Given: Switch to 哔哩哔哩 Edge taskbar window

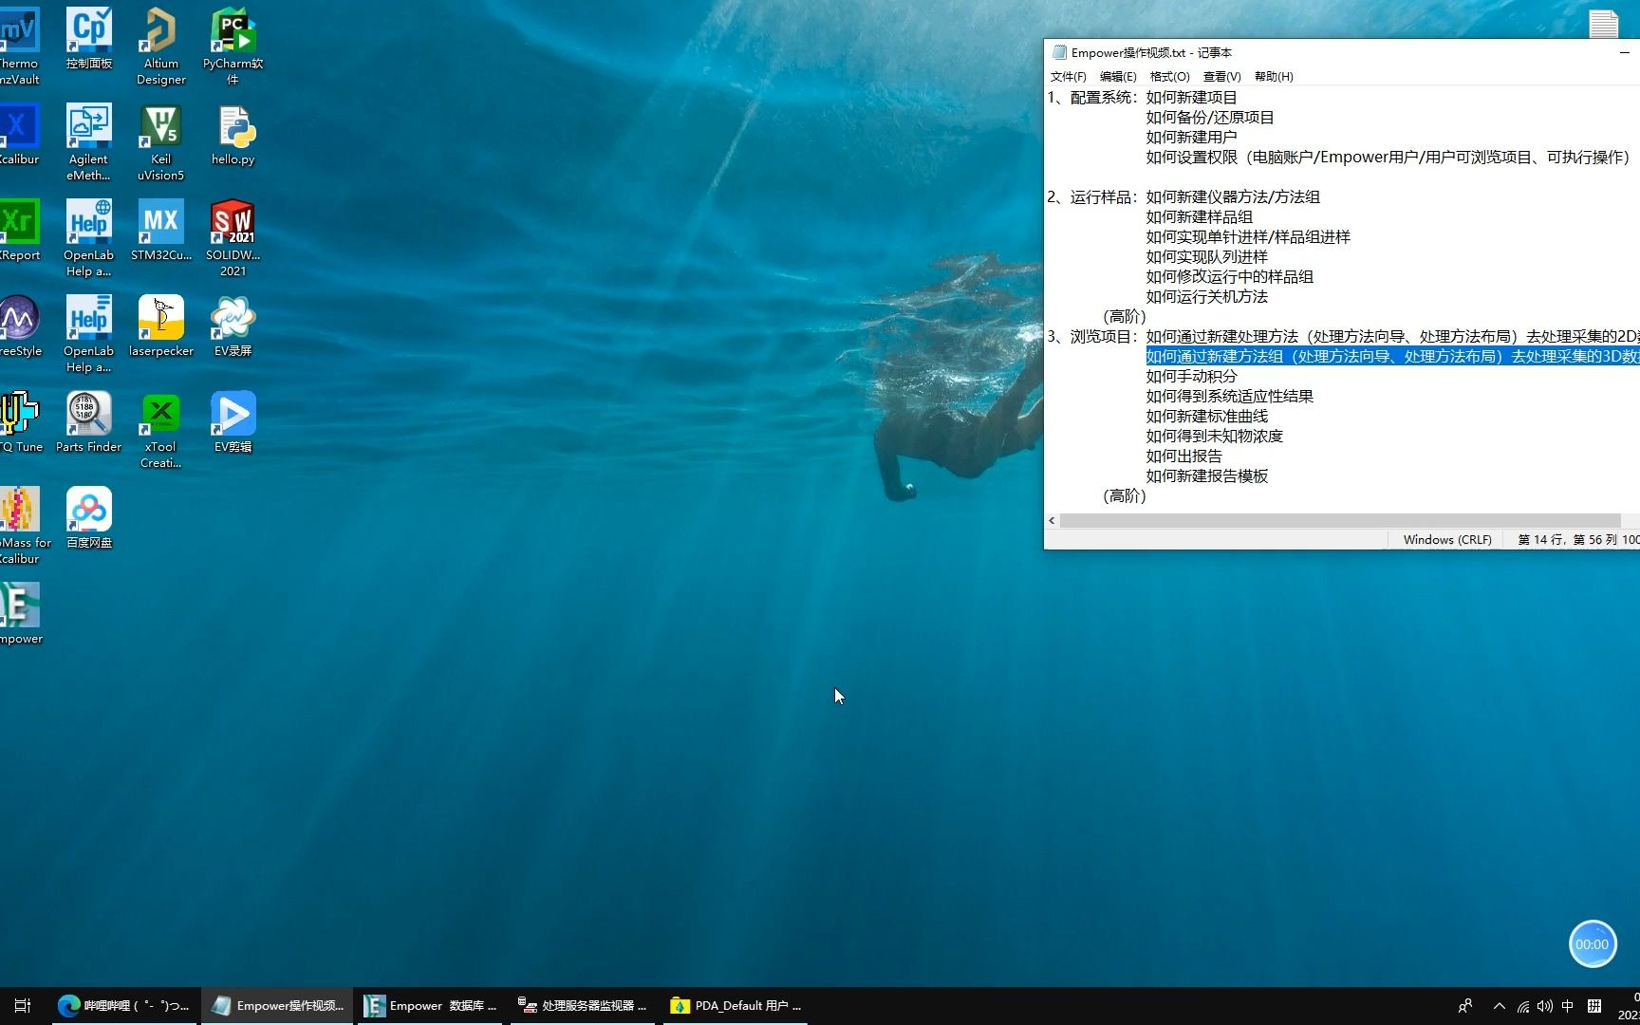Looking at the screenshot, I should click(x=123, y=1006).
